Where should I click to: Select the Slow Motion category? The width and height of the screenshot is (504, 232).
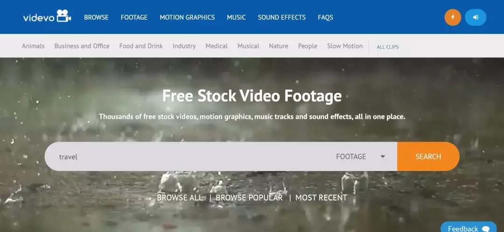344,46
